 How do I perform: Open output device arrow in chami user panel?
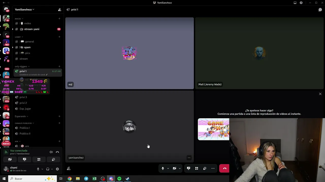pos(52,169)
